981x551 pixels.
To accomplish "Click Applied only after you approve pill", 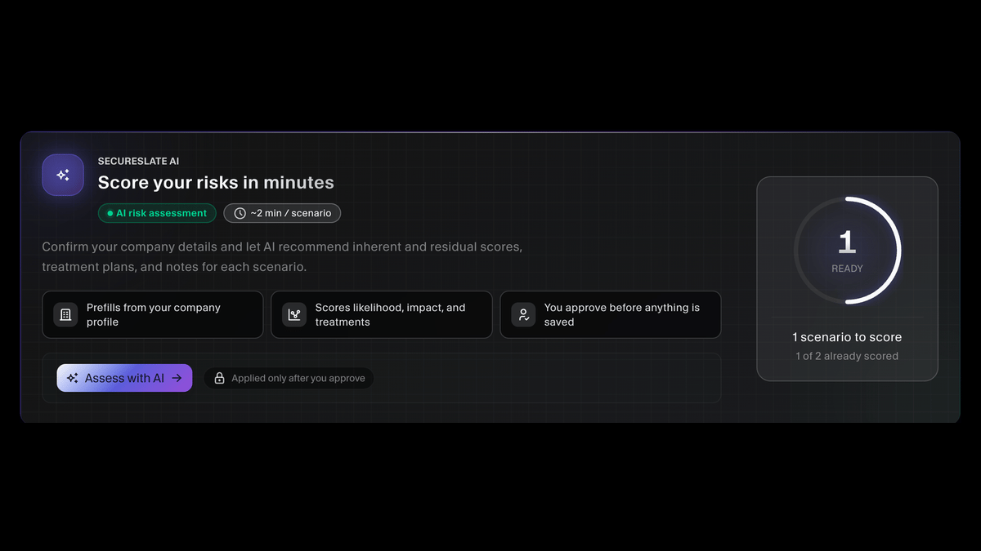I will pos(289,378).
